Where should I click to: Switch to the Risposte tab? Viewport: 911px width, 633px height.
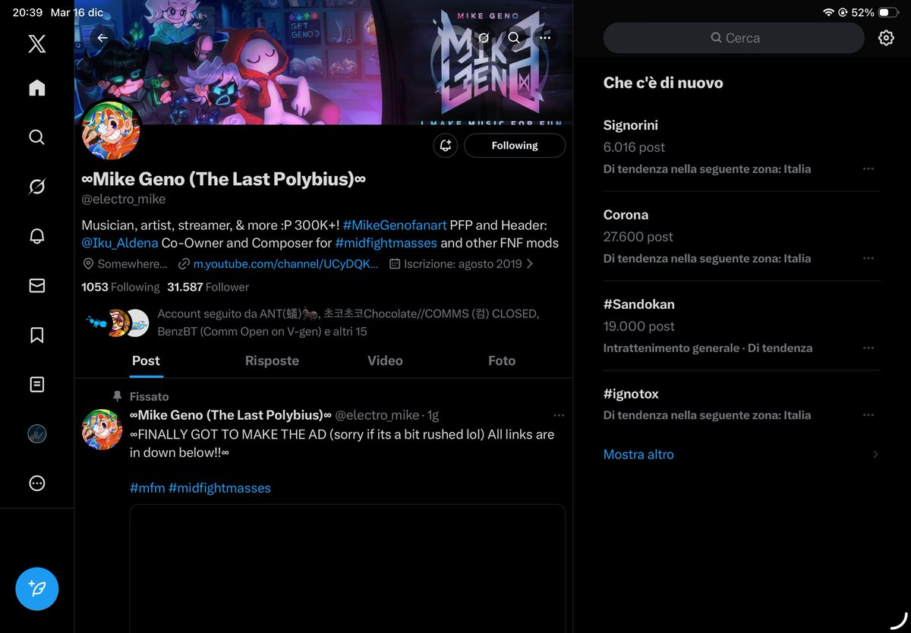(x=272, y=361)
